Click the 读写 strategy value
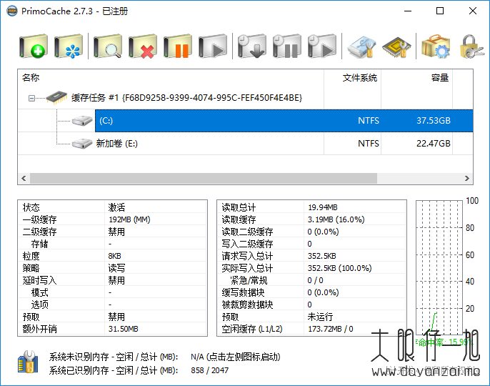The image size is (490, 386). (116, 268)
